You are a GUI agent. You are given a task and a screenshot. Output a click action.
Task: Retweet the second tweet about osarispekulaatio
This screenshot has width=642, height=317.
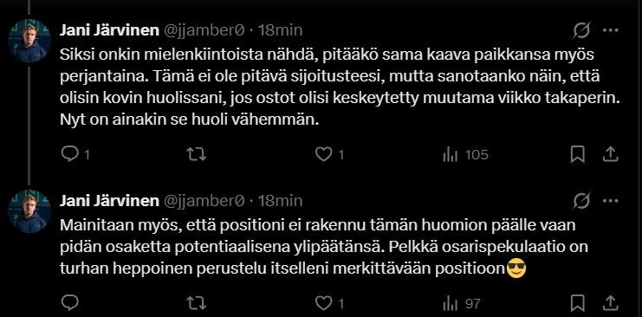point(196,303)
